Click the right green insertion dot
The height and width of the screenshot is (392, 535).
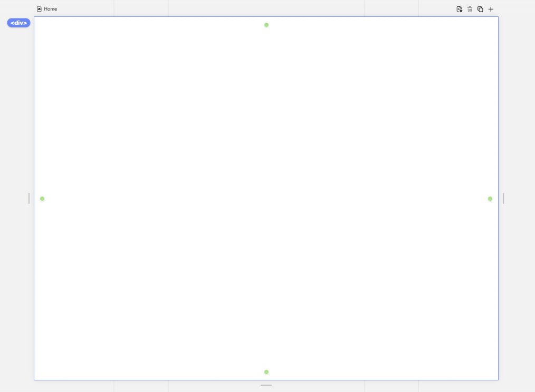tap(490, 199)
